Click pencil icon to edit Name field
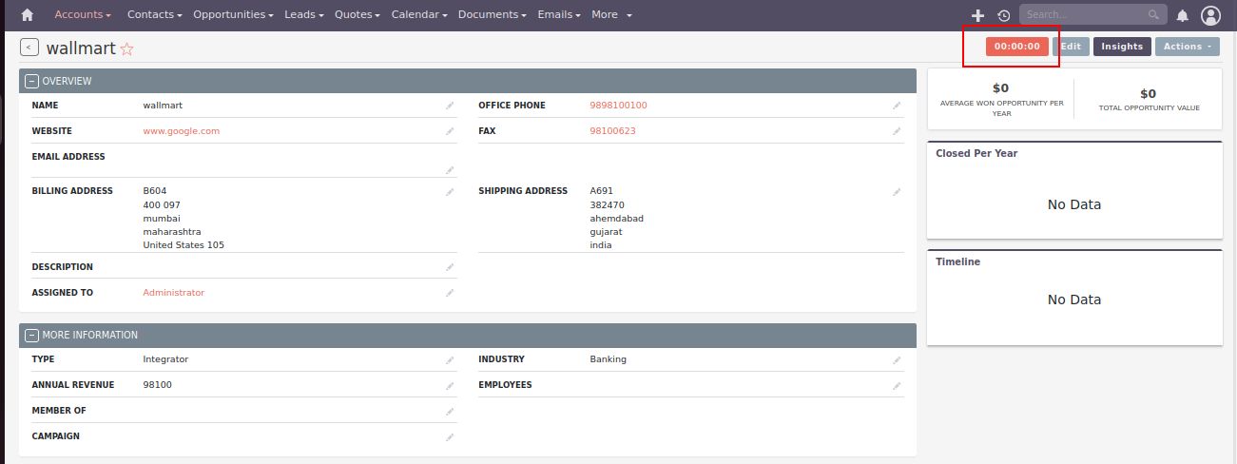Image resolution: width=1237 pixels, height=464 pixels. tap(450, 106)
